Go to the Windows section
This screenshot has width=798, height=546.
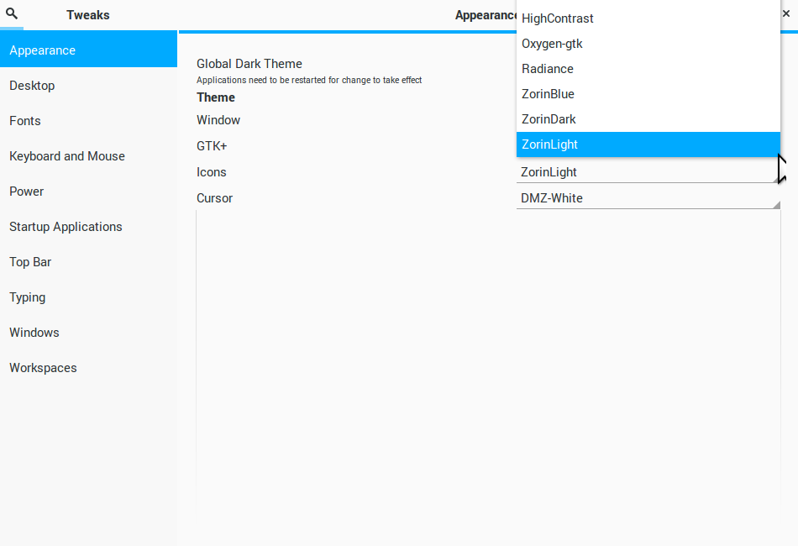coord(88,333)
